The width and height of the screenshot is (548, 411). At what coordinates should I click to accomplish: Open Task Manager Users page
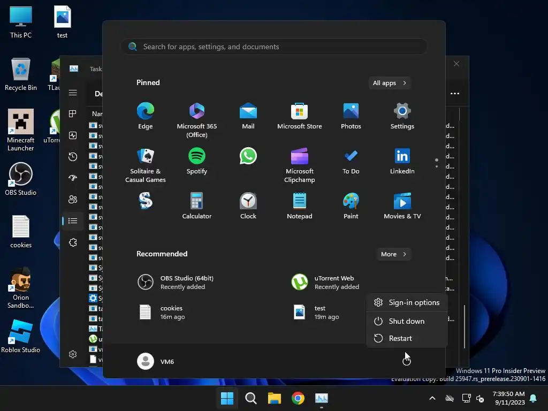coord(73,199)
